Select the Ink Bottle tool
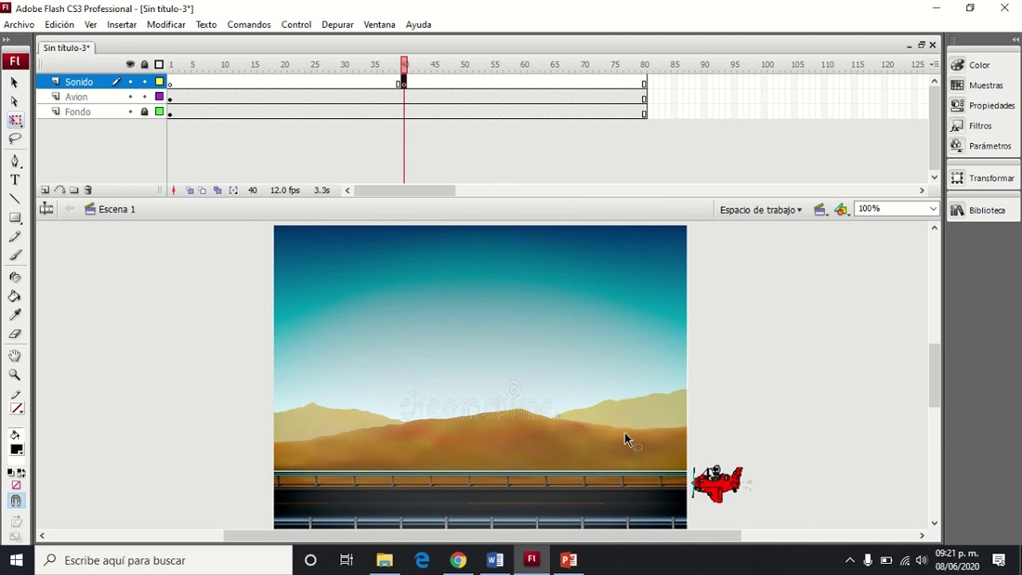The height and width of the screenshot is (575, 1022). (14, 277)
